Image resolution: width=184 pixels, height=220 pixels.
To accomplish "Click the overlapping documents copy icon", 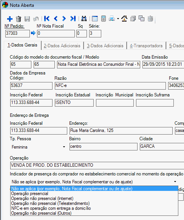I will click(x=142, y=19).
